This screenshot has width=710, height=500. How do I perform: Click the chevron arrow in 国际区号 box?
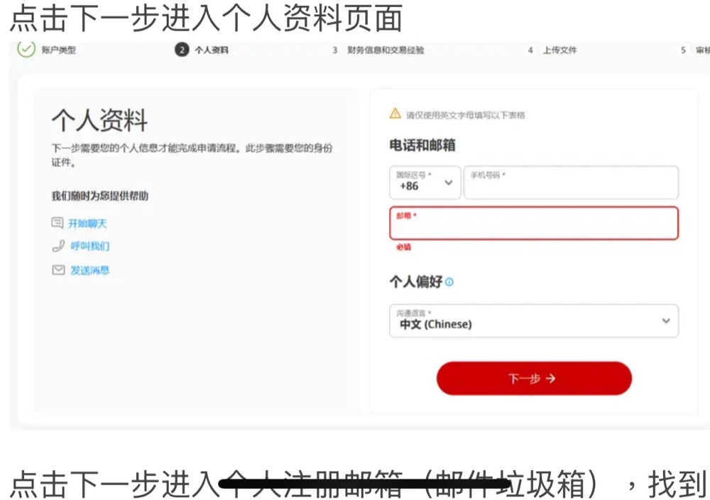click(x=448, y=183)
